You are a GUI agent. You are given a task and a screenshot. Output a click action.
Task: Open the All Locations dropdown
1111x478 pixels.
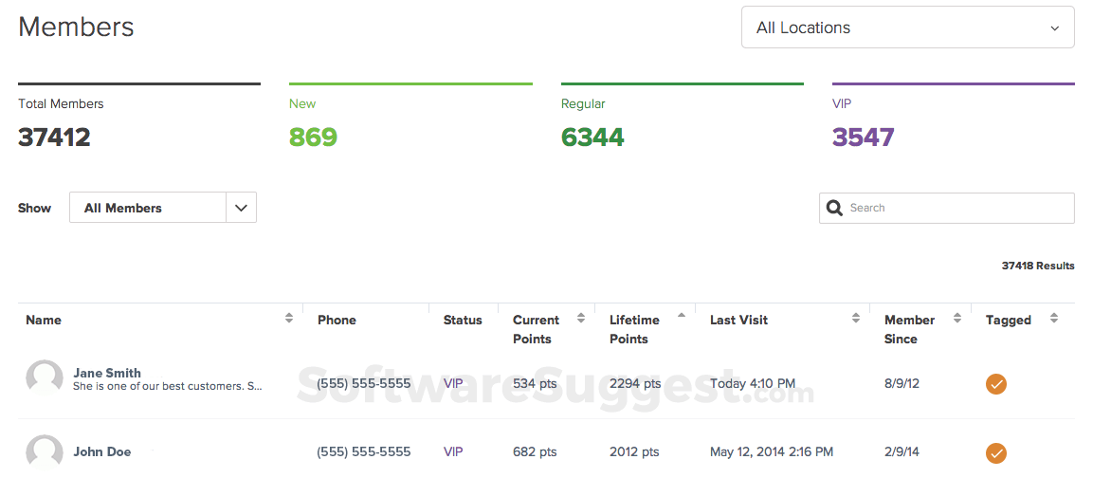(907, 28)
